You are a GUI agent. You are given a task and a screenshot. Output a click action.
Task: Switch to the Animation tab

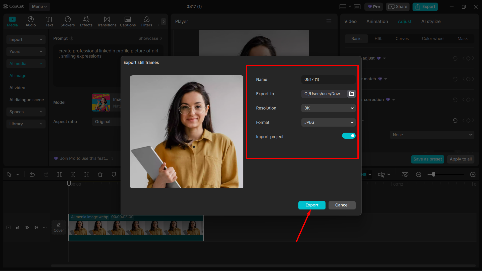(377, 21)
